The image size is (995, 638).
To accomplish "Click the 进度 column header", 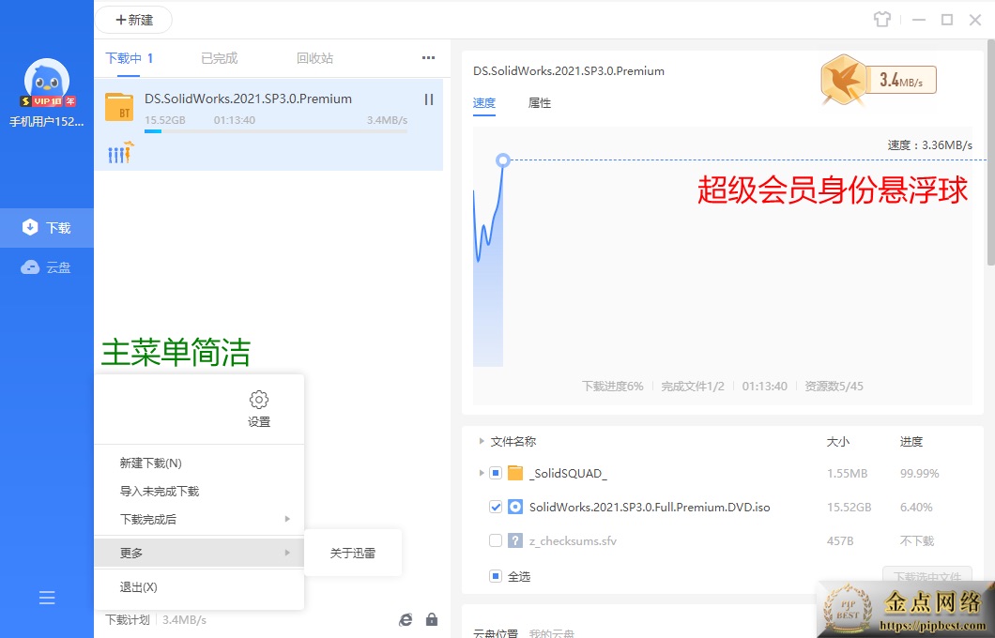I will (911, 441).
